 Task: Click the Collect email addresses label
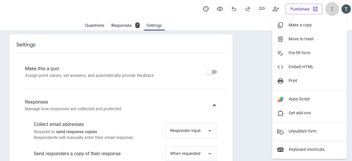point(59,124)
